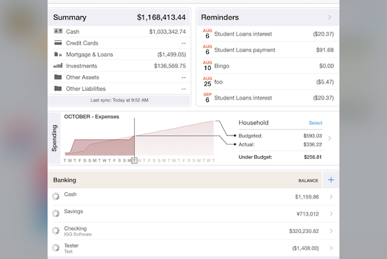Open the Checking account chevron

[x=331, y=231]
